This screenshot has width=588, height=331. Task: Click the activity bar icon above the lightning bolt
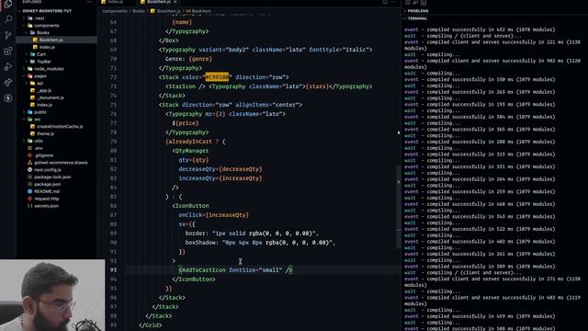8,83
